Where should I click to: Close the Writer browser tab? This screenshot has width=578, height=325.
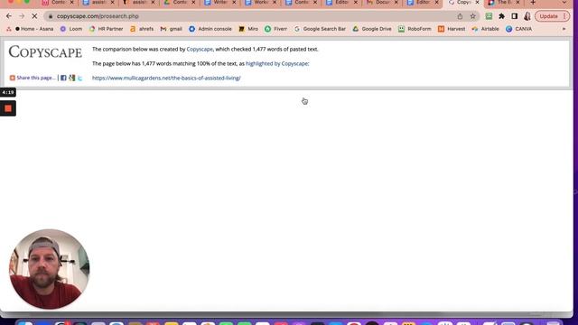click(x=234, y=3)
